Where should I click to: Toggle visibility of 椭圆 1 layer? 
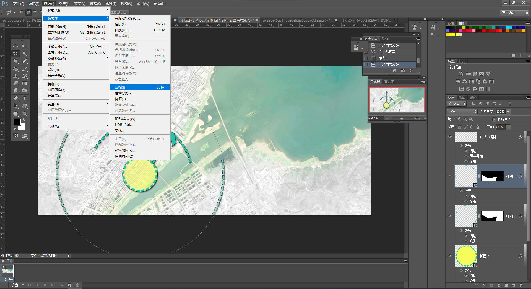pyautogui.click(x=450, y=256)
